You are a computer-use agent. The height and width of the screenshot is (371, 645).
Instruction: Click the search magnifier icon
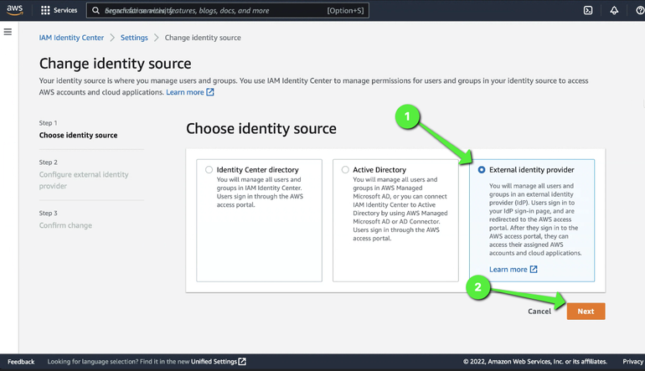(x=95, y=10)
